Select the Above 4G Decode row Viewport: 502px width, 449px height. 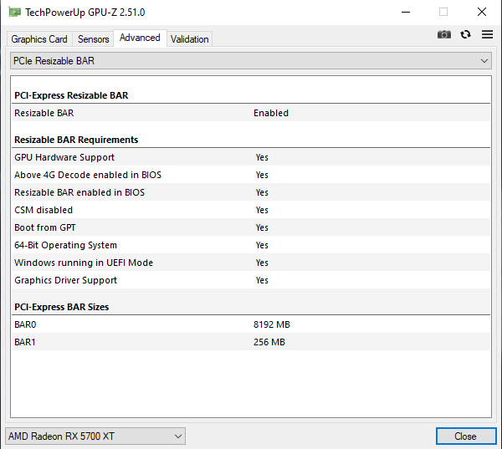click(x=251, y=175)
